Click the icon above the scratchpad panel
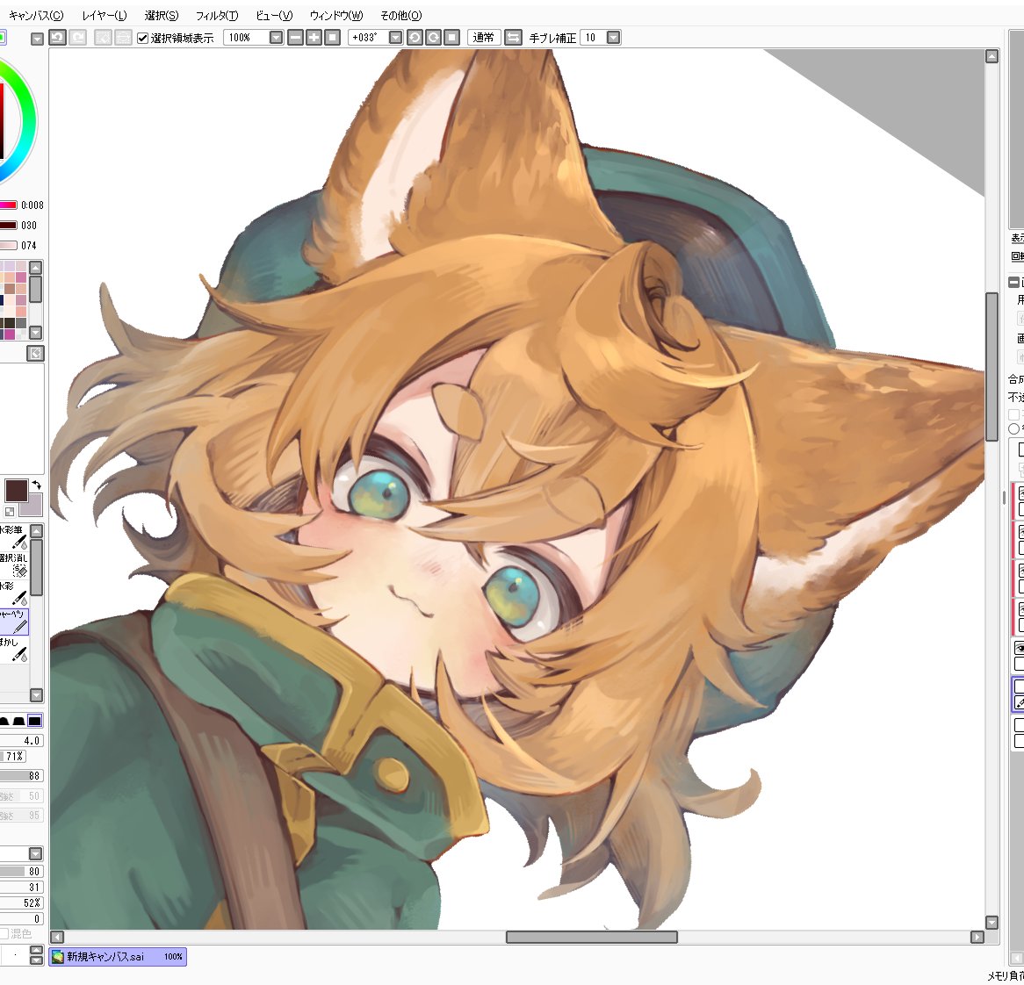Screen dimensions: 1024x985 (x=35, y=353)
